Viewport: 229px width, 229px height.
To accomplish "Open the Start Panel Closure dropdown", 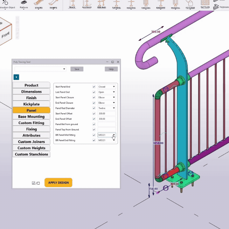I will 107,97.
